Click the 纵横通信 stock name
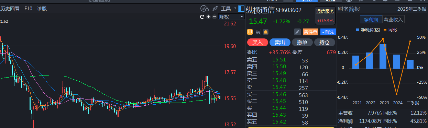The image size is (428, 128). (x=261, y=10)
